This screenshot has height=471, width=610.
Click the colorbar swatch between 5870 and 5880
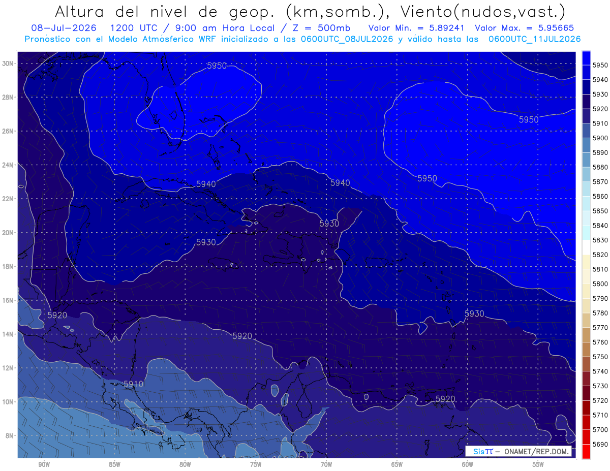coord(586,174)
